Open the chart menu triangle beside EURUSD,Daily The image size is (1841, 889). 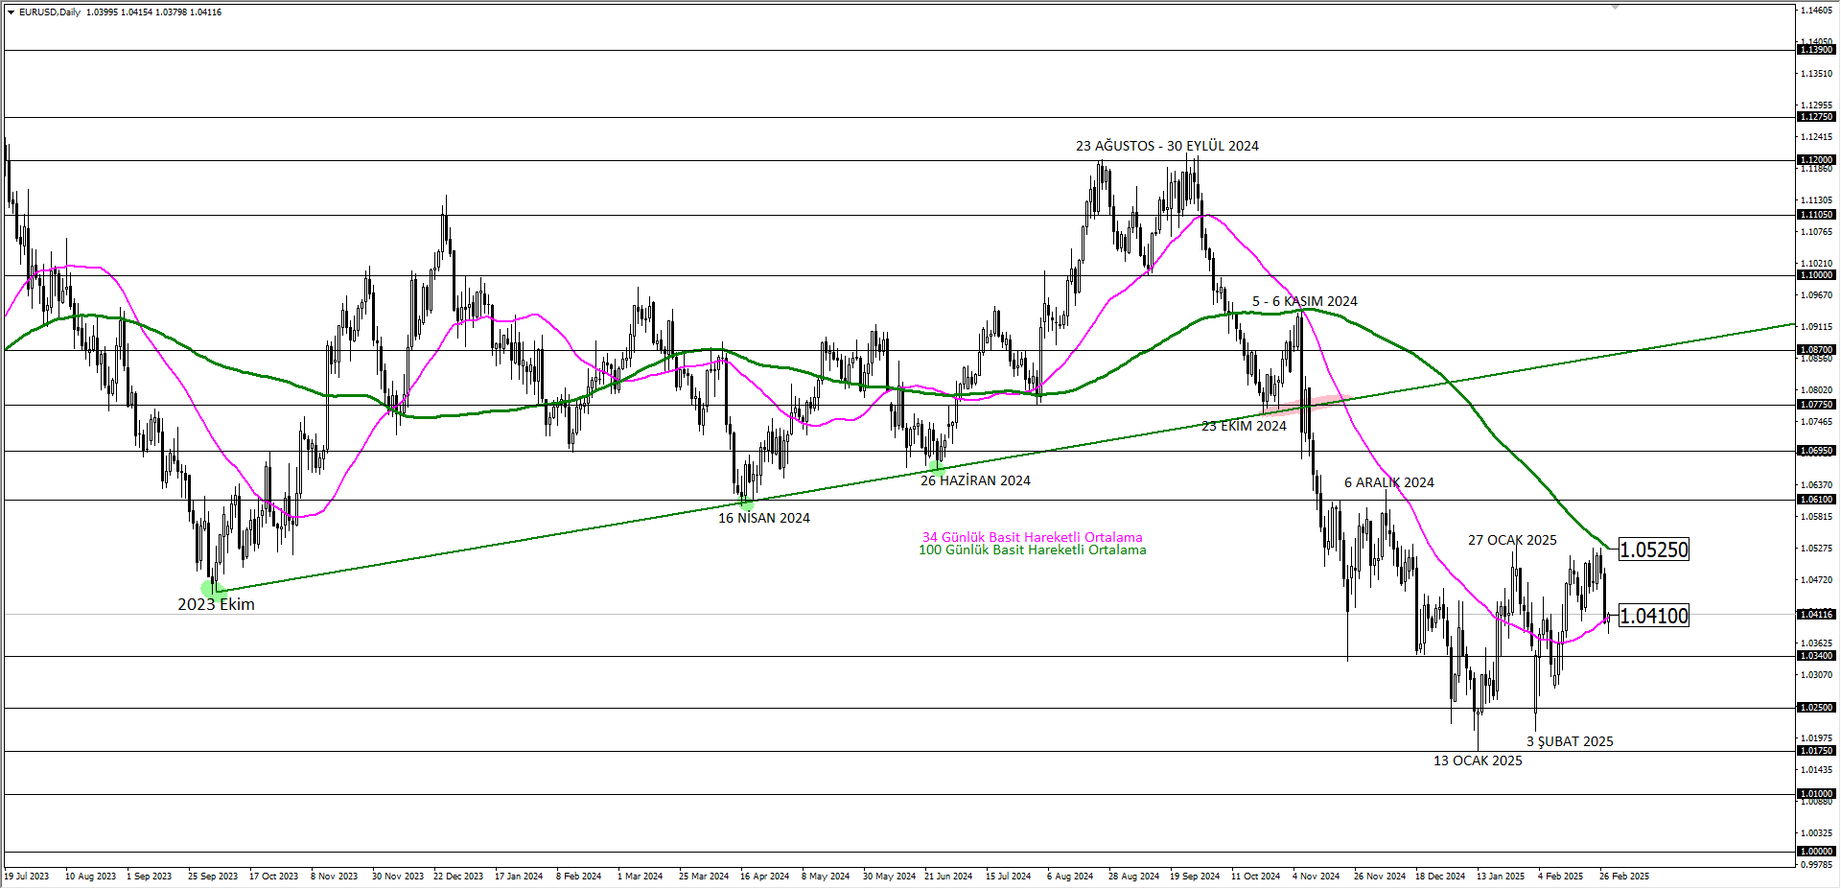[x=11, y=12]
